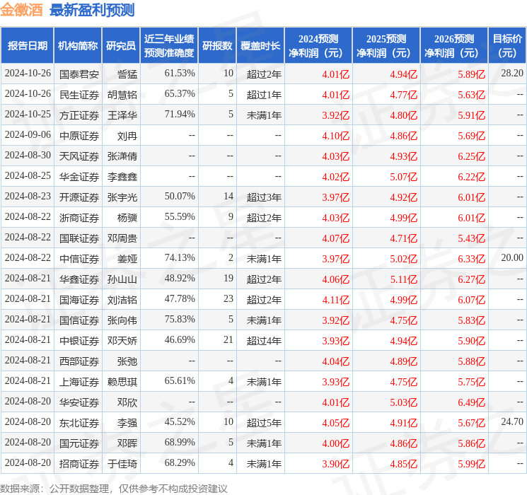Viewport: 527px width, 495px height.
Task: Select institution 中信证券
Action: (x=79, y=259)
